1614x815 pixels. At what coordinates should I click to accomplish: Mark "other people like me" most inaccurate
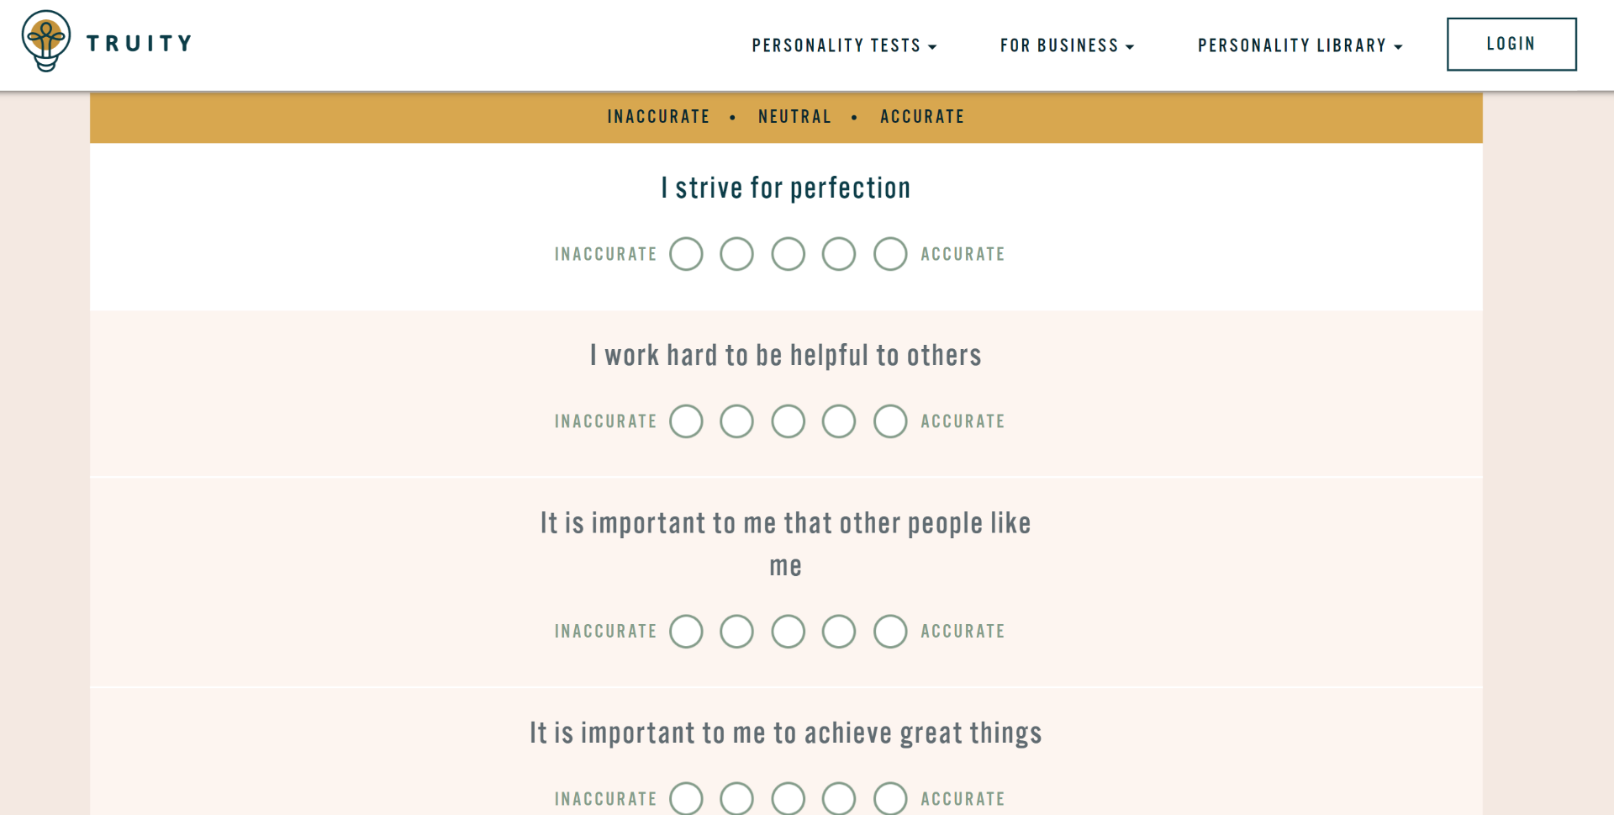coord(686,632)
